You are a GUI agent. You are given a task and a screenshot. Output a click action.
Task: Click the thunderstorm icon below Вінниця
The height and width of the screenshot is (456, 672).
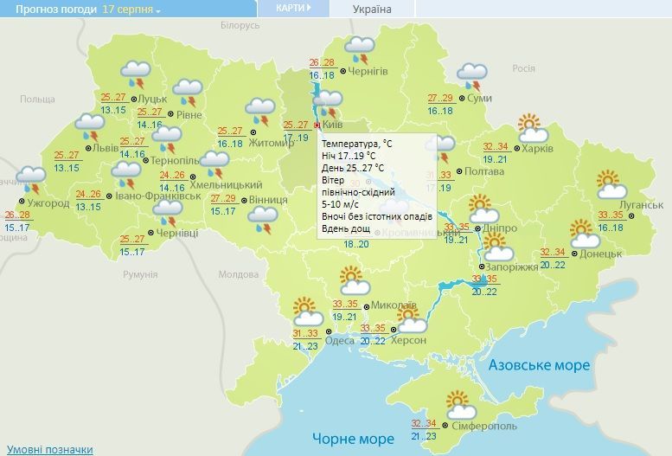[x=263, y=220]
